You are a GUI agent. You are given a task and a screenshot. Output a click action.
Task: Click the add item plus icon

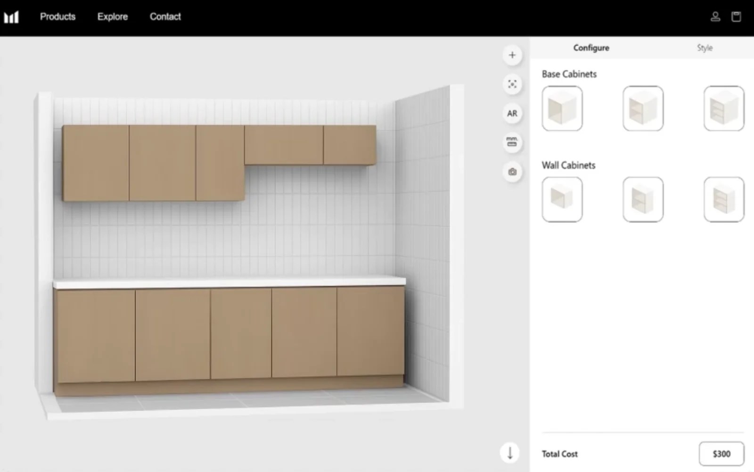point(512,55)
